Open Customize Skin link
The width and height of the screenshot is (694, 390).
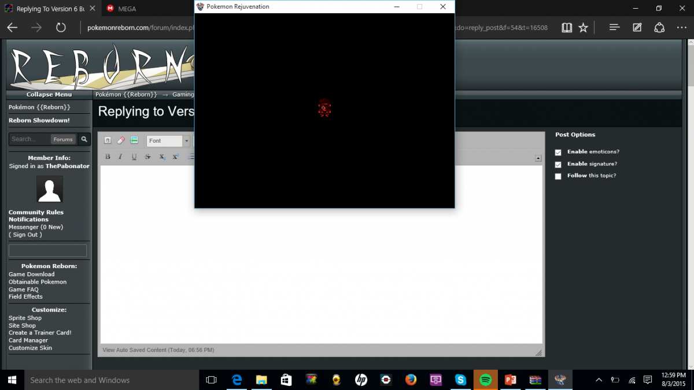pyautogui.click(x=30, y=348)
